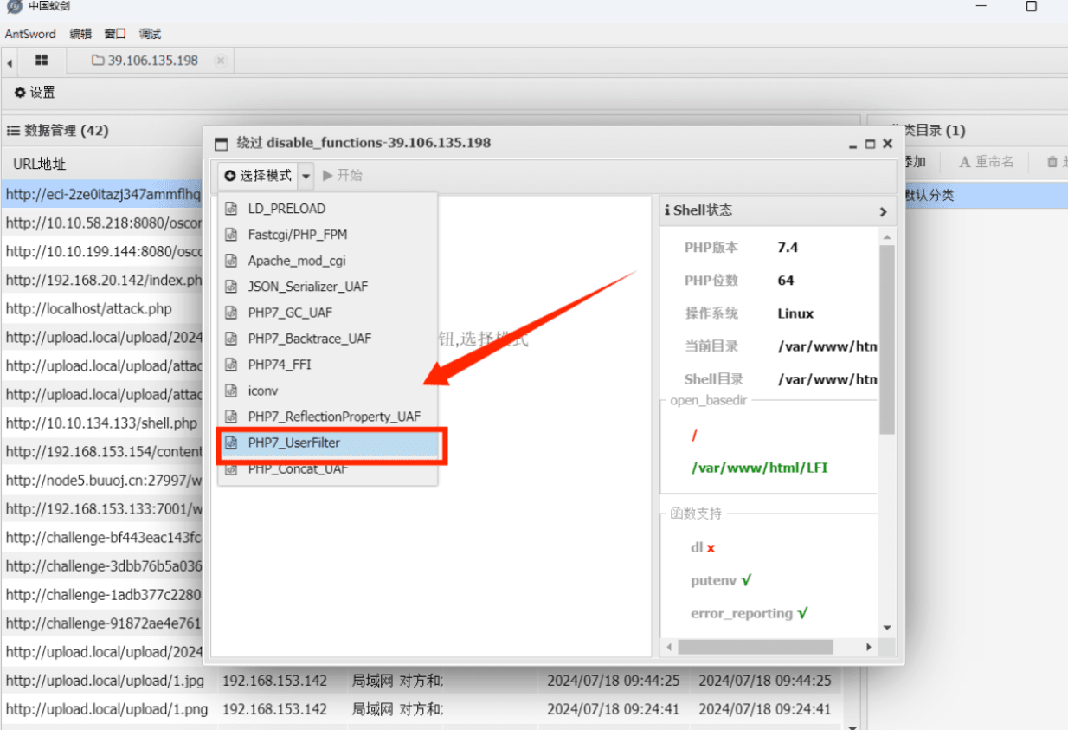Screen dimensions: 1068x730
Task: Click the down arrow of Shell状态 scrollbar
Action: [887, 628]
